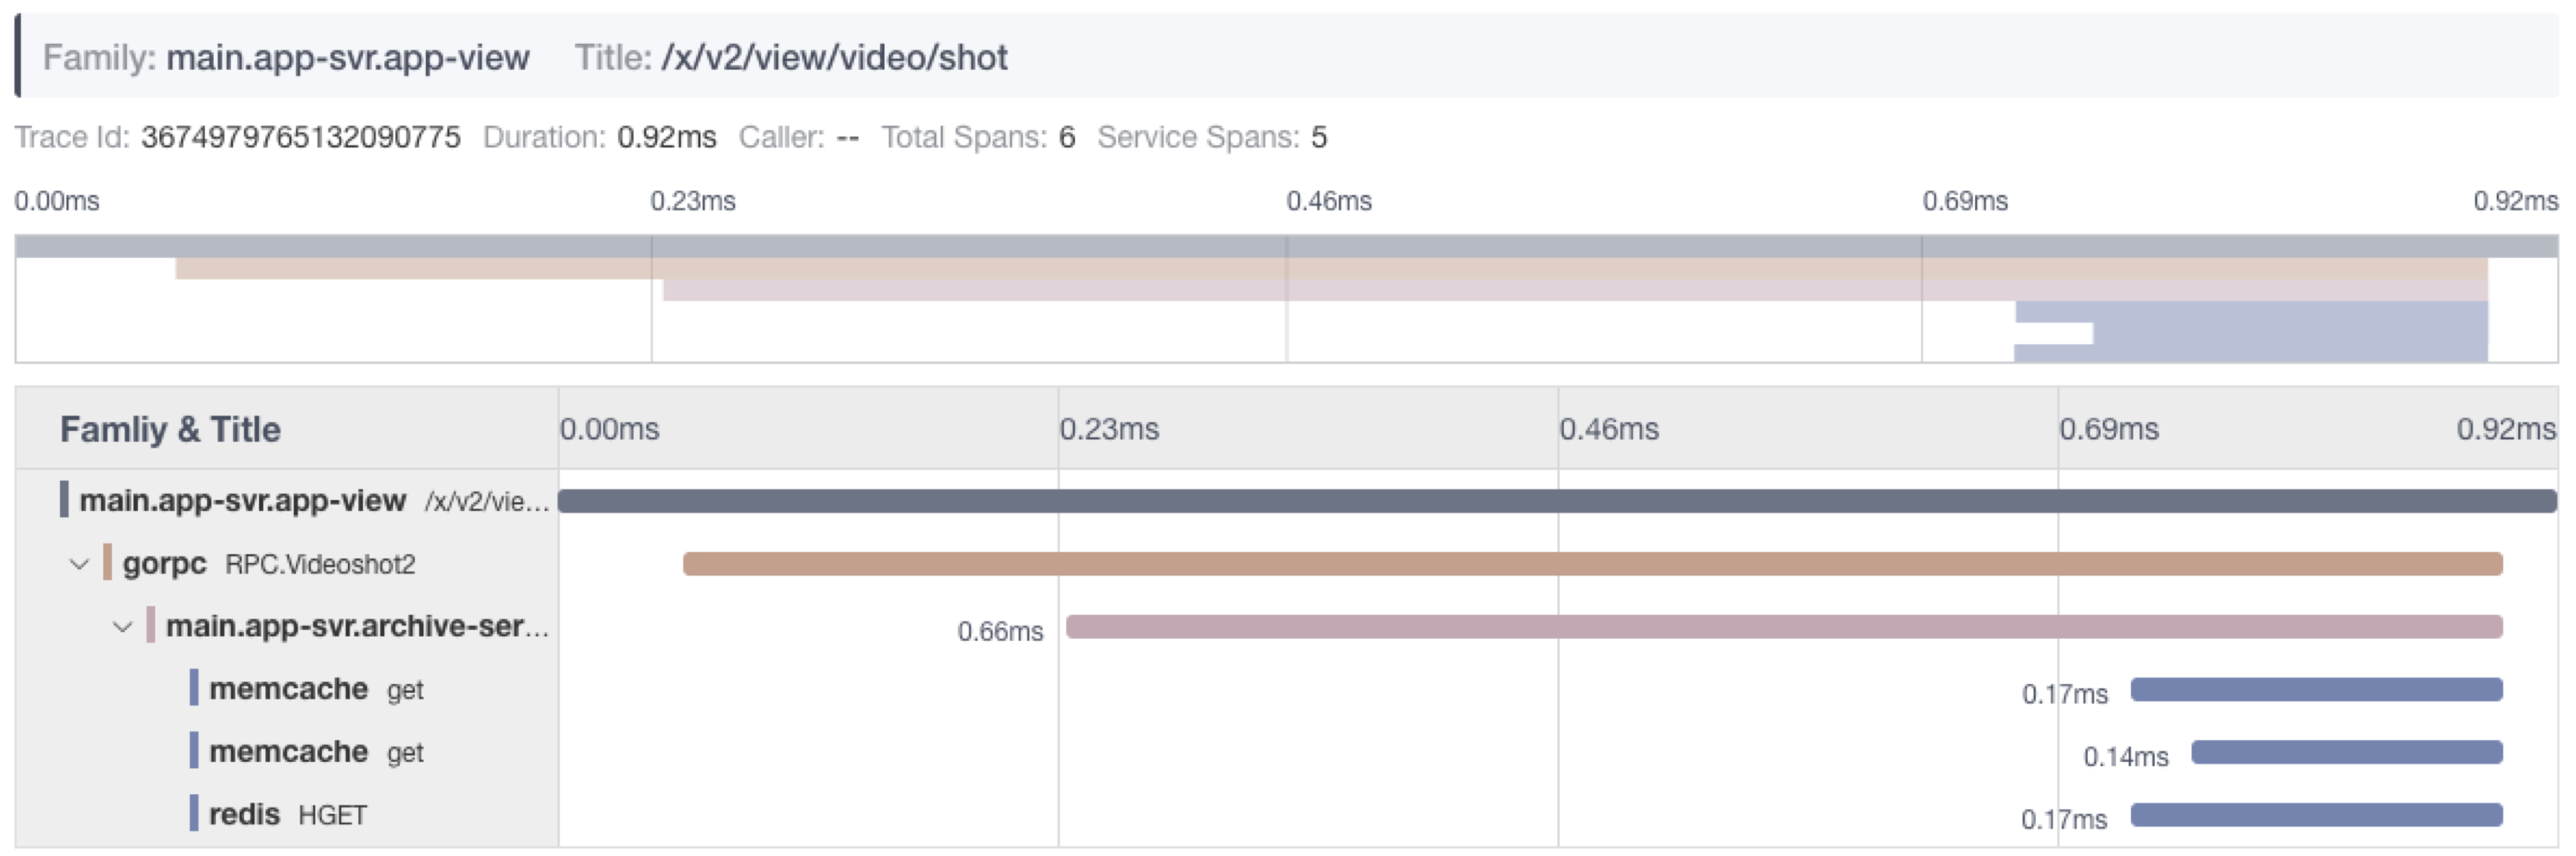Click the redis blue color marker

pos(194,813)
